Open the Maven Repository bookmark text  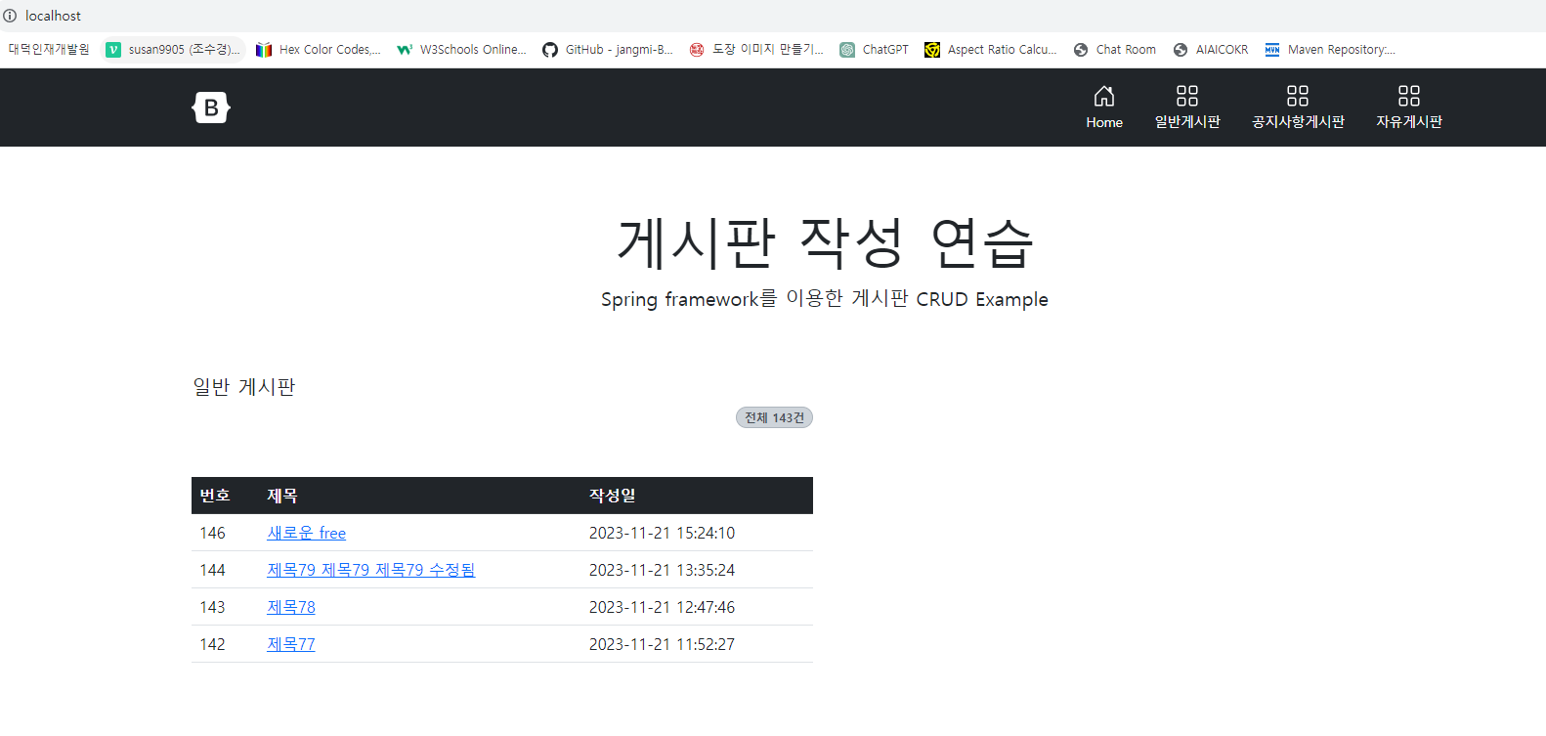click(1342, 50)
